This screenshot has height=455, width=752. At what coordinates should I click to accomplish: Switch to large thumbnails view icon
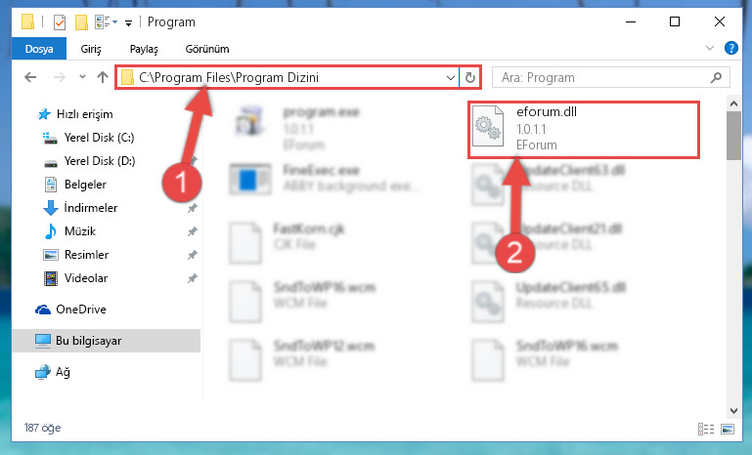pyautogui.click(x=727, y=429)
